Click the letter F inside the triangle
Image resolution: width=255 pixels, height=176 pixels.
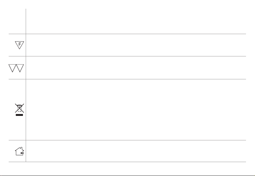20,44
